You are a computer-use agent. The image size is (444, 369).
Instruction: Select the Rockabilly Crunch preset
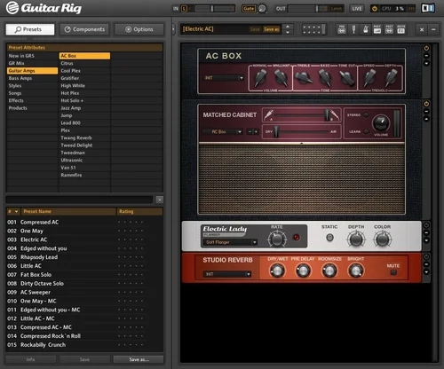click(44, 345)
